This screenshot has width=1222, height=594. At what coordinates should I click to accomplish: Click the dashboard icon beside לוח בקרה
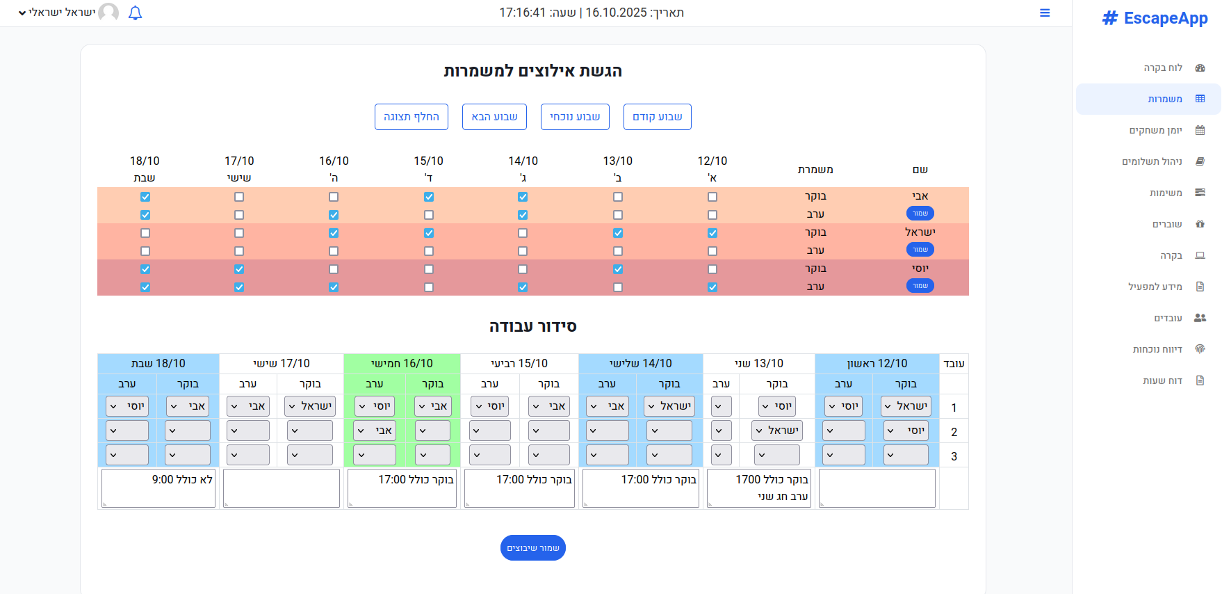(1200, 68)
